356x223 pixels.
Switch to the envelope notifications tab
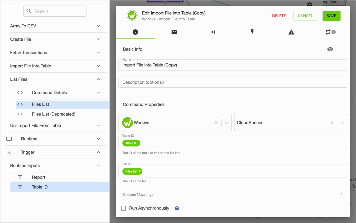click(174, 32)
